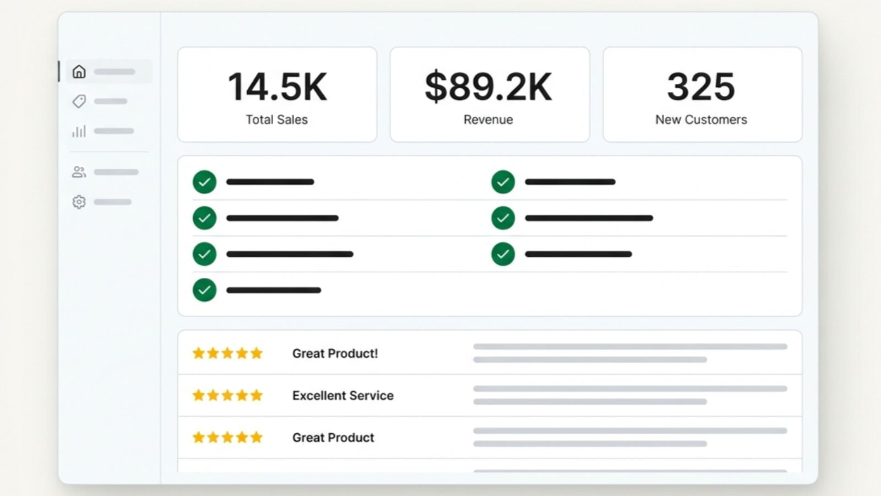Open the Great Product! review title
This screenshot has width=881, height=496.
(x=335, y=353)
